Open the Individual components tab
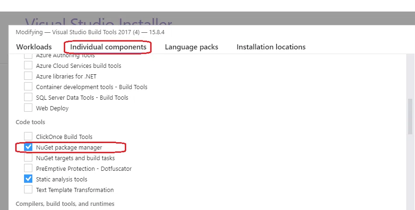The width and height of the screenshot is (415, 210). tap(108, 47)
